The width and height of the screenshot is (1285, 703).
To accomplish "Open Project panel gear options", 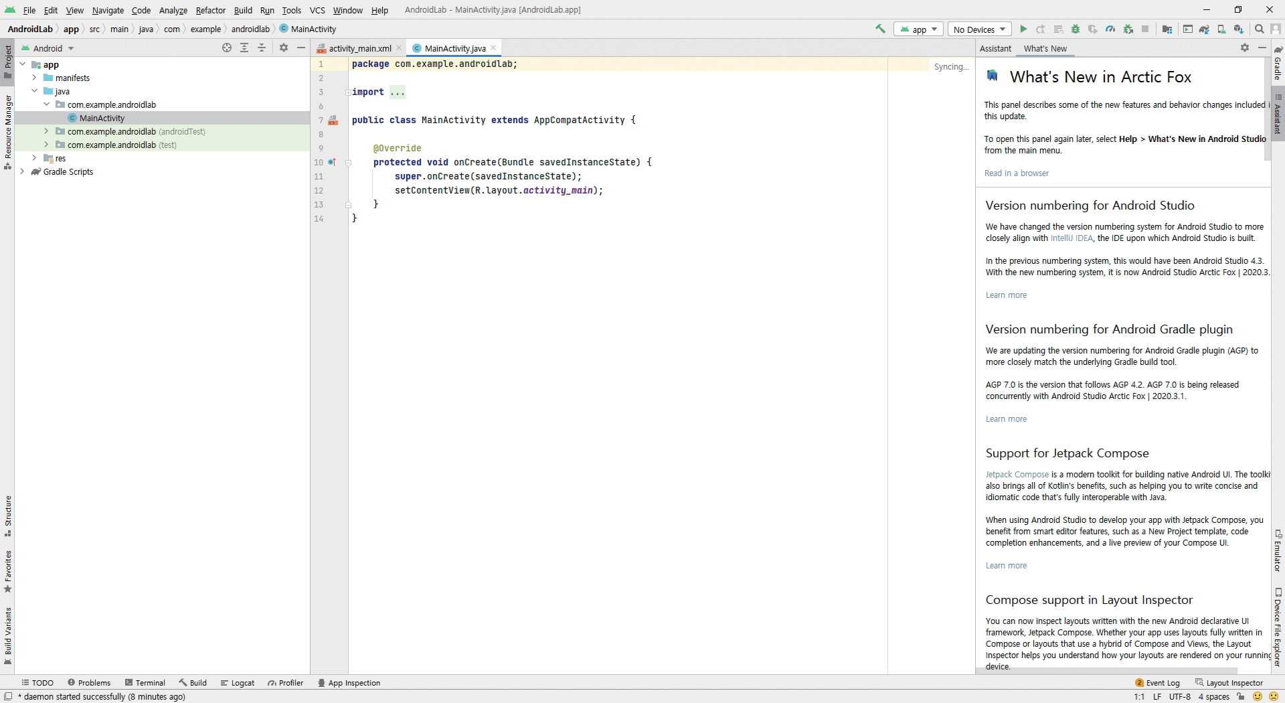I will (x=284, y=48).
